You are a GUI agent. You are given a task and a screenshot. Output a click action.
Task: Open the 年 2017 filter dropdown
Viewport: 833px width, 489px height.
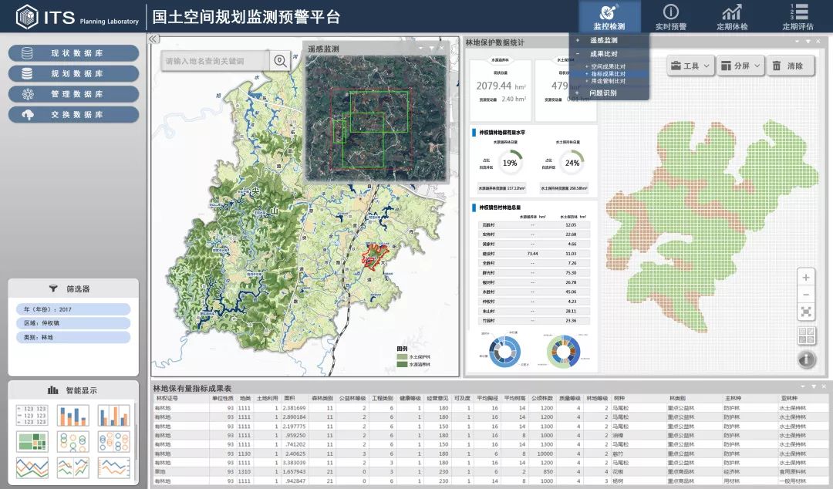73,308
